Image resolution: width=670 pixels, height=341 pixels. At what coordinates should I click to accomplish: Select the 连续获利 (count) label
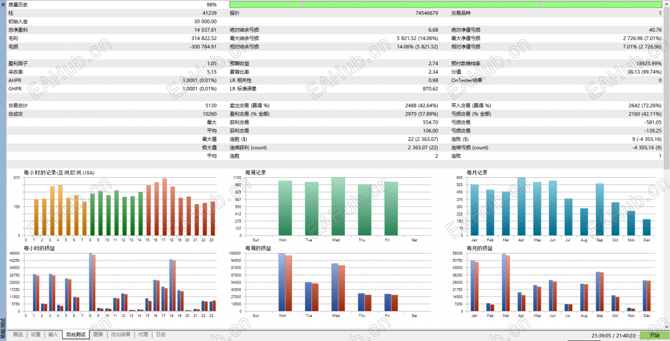pos(250,147)
